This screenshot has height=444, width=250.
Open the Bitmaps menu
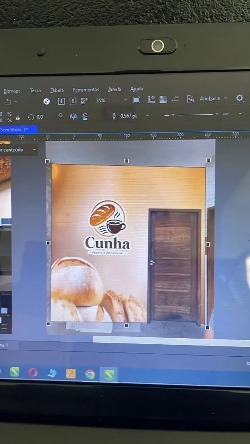click(x=12, y=91)
